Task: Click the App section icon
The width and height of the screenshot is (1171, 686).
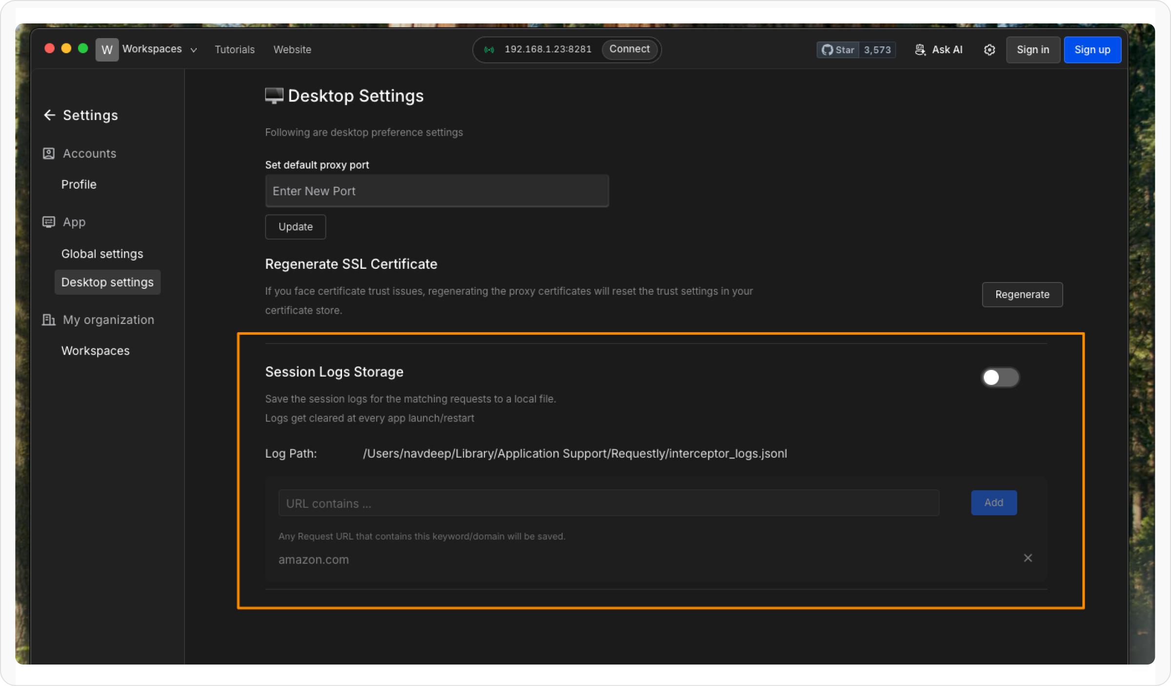Action: click(49, 222)
